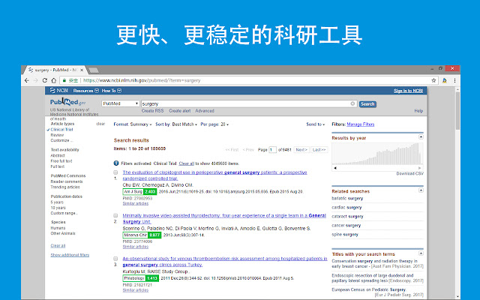This screenshot has width=480, height=300.
Task: Click the browser forward arrow
Action: pos(36,80)
